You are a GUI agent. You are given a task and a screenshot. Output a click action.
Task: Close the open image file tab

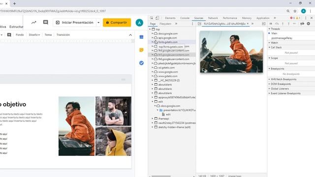[248, 24]
